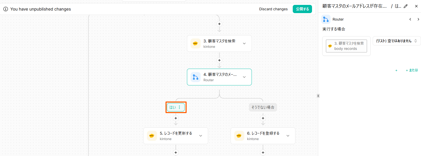Click the 公開する publish button
The height and width of the screenshot is (156, 421).
pos(302,9)
